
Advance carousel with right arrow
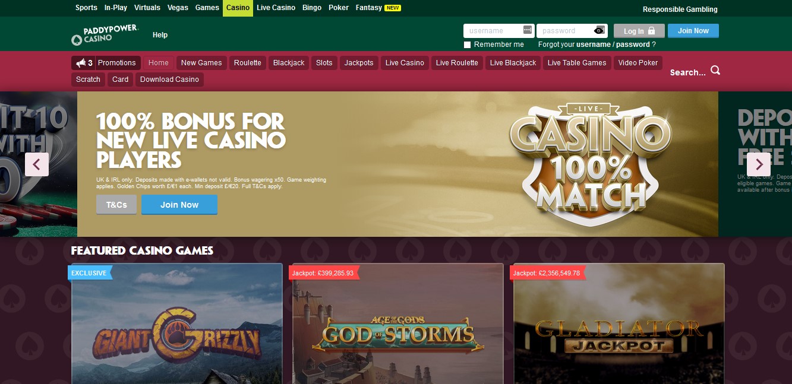point(759,164)
